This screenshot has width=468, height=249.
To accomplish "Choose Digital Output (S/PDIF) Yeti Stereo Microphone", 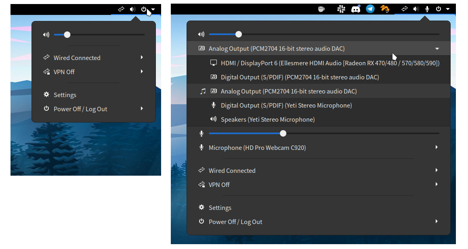I will point(286,106).
